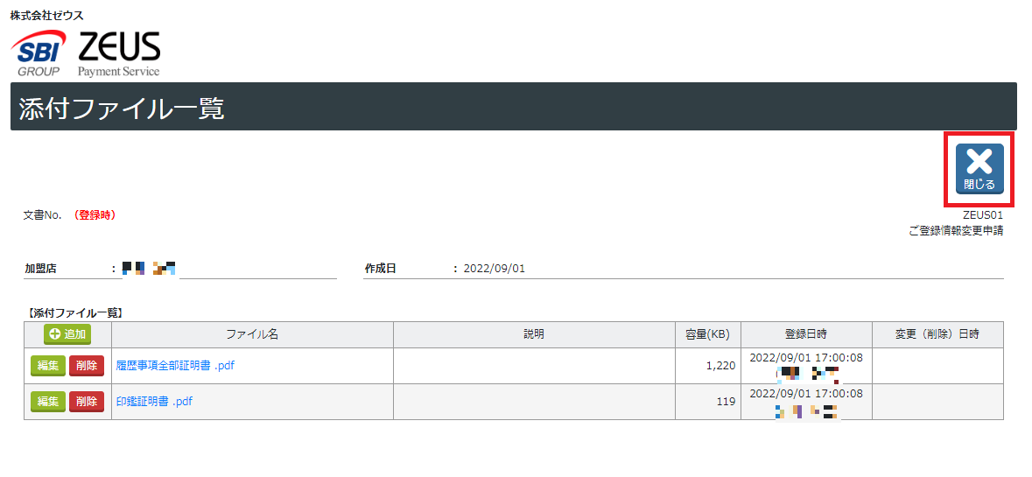
Task: Open the 履歴事項全部証明書 .pdf file link
Action: click(175, 366)
